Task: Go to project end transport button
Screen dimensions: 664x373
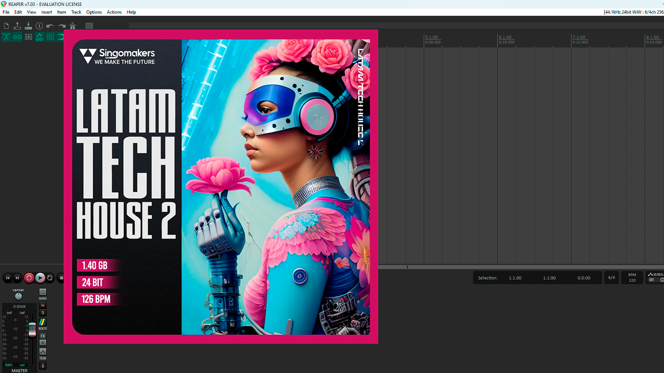Action: click(17, 278)
